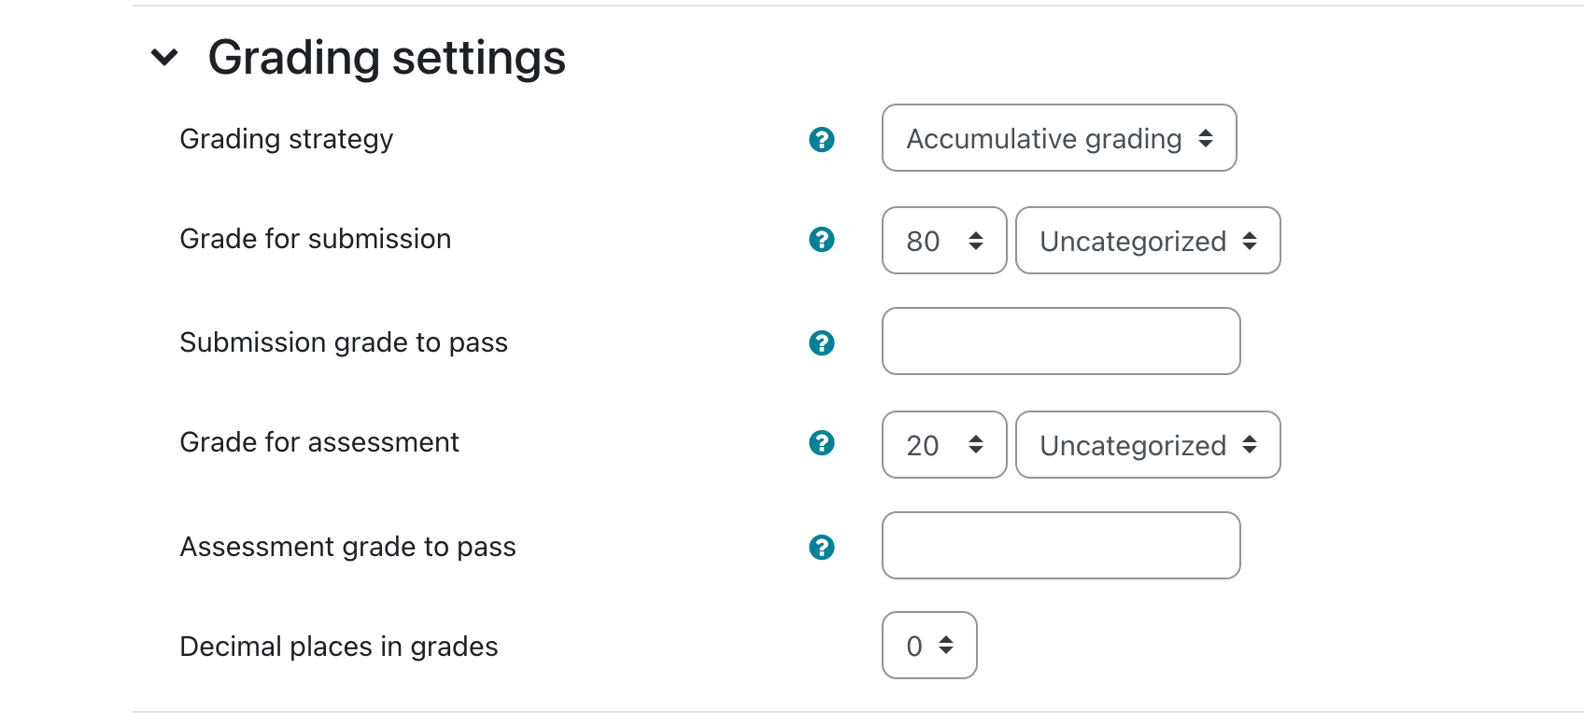Image resolution: width=1584 pixels, height=724 pixels.
Task: Collapse the Grading settings section chevron
Action: 164,58
